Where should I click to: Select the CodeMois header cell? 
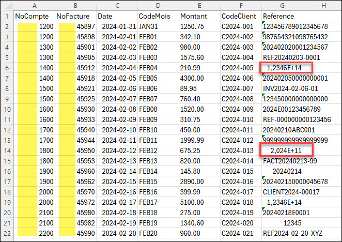pyautogui.click(x=158, y=16)
